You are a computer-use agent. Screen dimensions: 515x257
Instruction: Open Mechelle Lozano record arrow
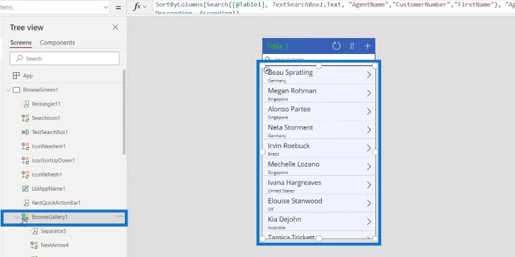[369, 167]
